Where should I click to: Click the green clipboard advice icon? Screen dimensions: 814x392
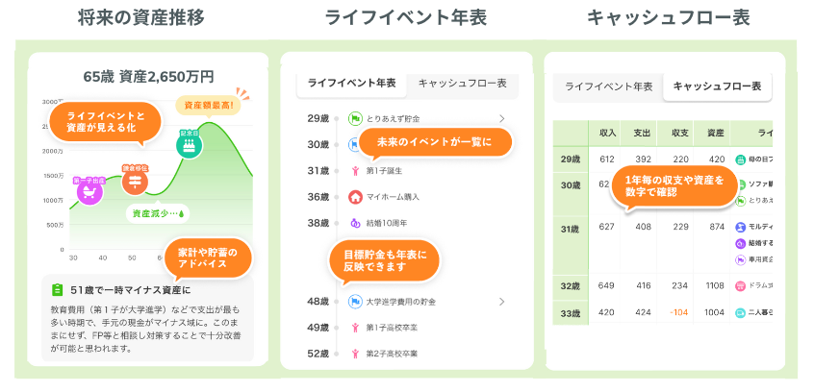click(x=57, y=289)
